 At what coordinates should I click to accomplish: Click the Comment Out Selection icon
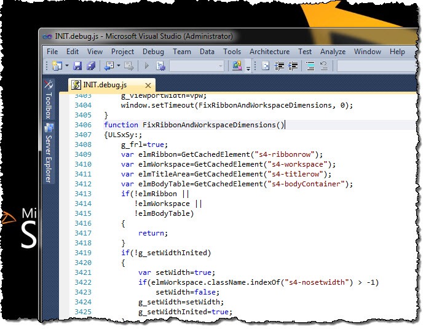click(310, 66)
